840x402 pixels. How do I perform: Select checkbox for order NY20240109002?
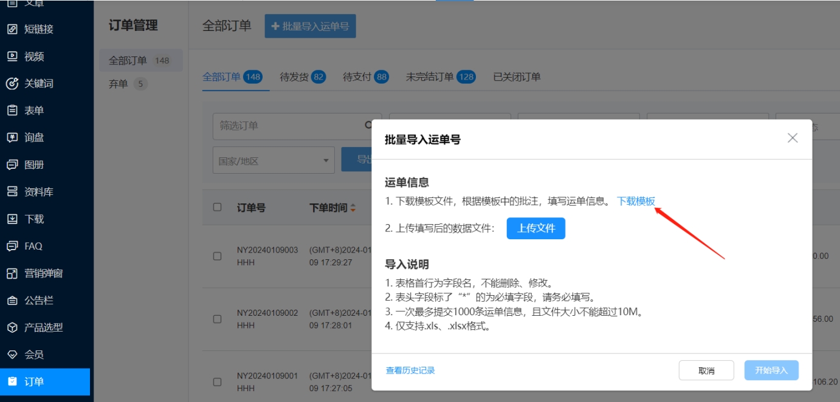pos(218,319)
